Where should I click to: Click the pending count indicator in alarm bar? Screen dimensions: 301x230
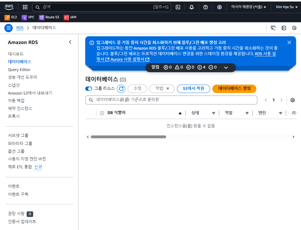[x=213, y=67]
